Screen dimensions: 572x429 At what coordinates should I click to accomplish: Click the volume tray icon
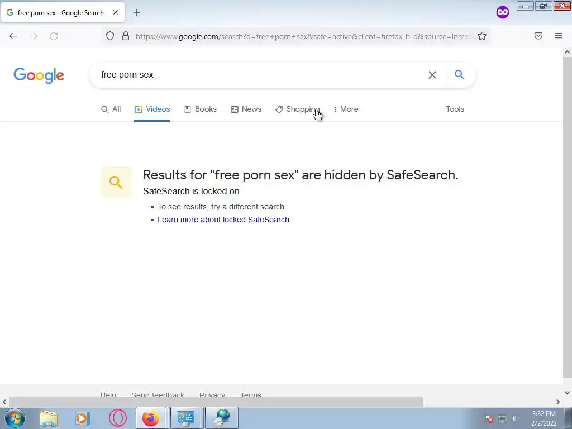click(x=514, y=419)
